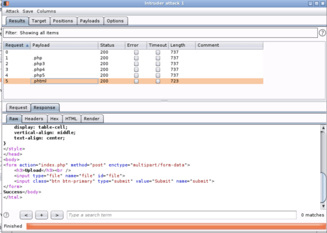Screen dimensions: 327x233
Task: Open the Render view tab
Action: [x=91, y=118]
